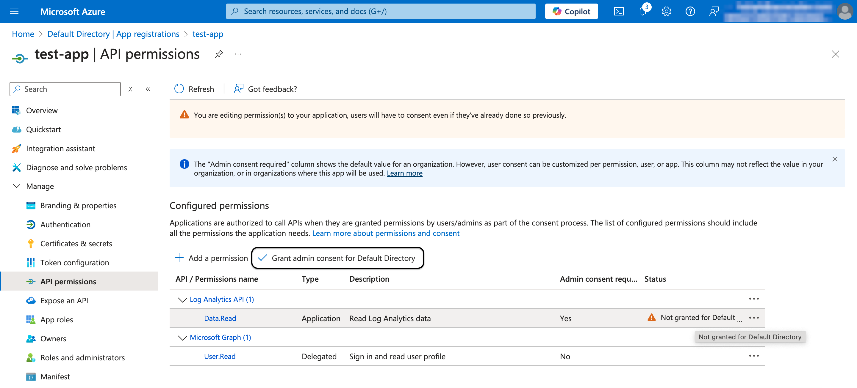Image resolution: width=857 pixels, height=388 pixels.
Task: Click Read Log Analytics data description
Action: pyautogui.click(x=390, y=318)
